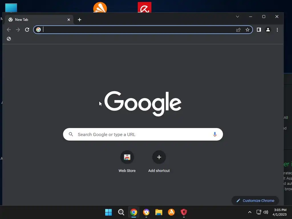This screenshot has height=219, width=292.
Task: Click the globe bookmark on the bookmarks bar
Action: click(x=9, y=39)
